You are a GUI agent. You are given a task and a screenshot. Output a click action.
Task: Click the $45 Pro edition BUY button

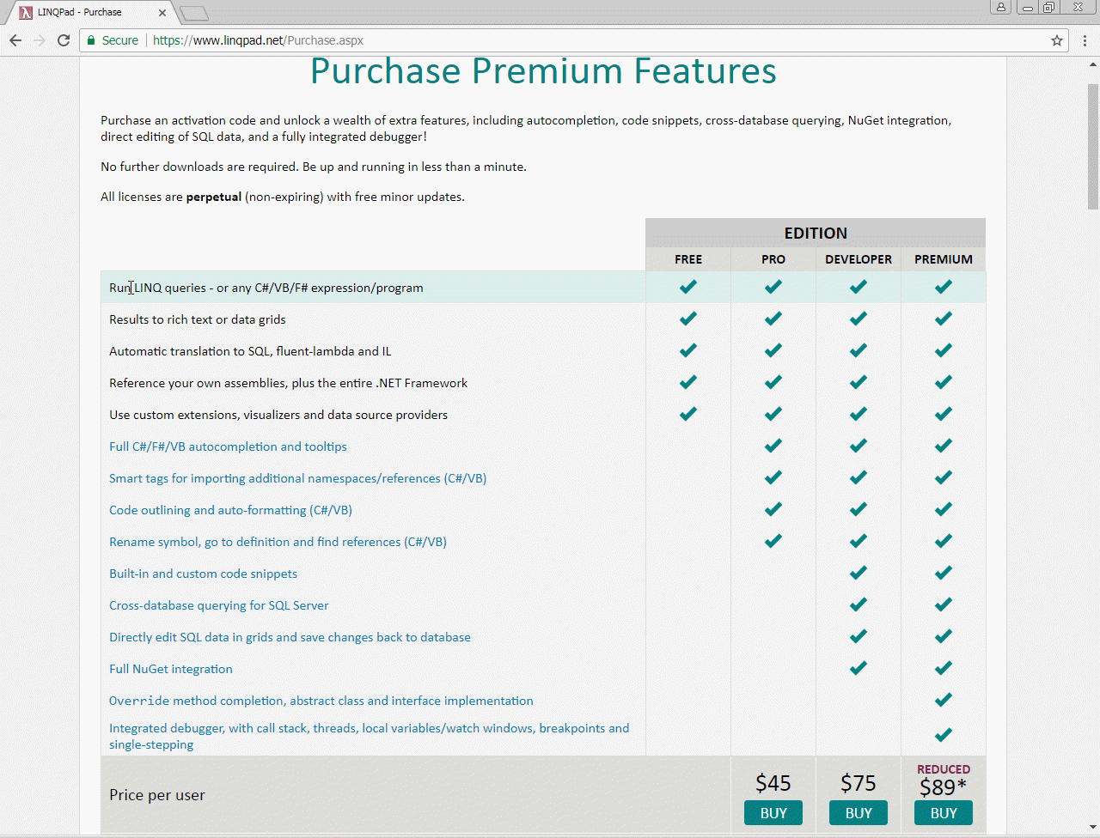(773, 813)
